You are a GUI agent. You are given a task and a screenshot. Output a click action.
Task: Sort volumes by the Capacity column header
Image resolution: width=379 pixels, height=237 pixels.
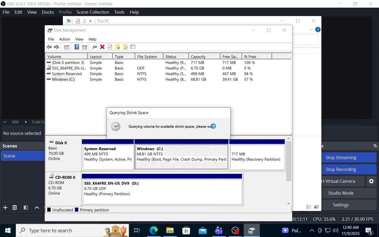(x=204, y=57)
